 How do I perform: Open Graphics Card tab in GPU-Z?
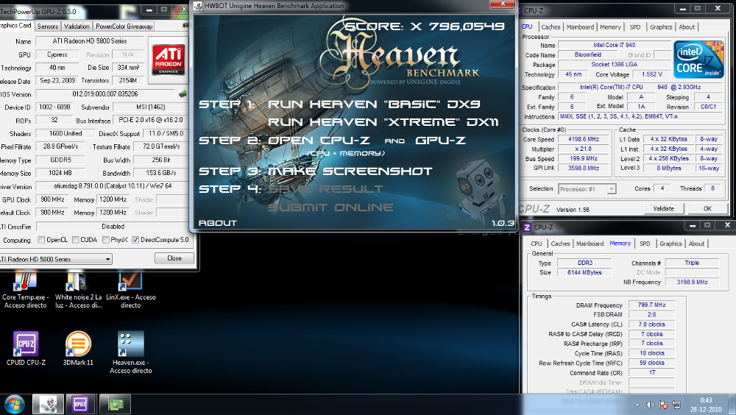pyautogui.click(x=16, y=25)
